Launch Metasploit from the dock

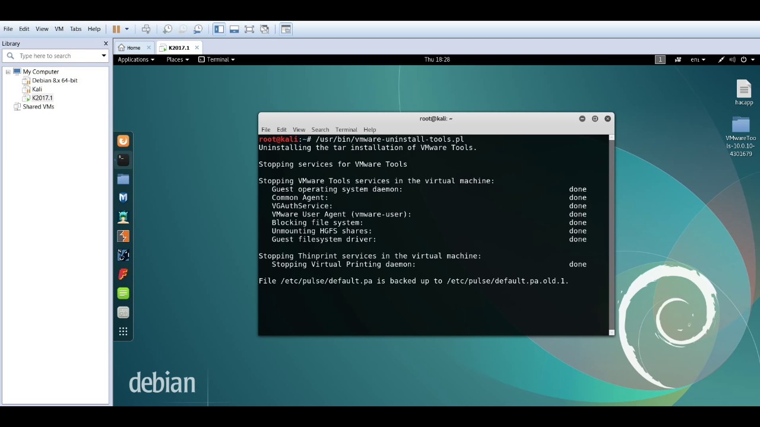123,197
